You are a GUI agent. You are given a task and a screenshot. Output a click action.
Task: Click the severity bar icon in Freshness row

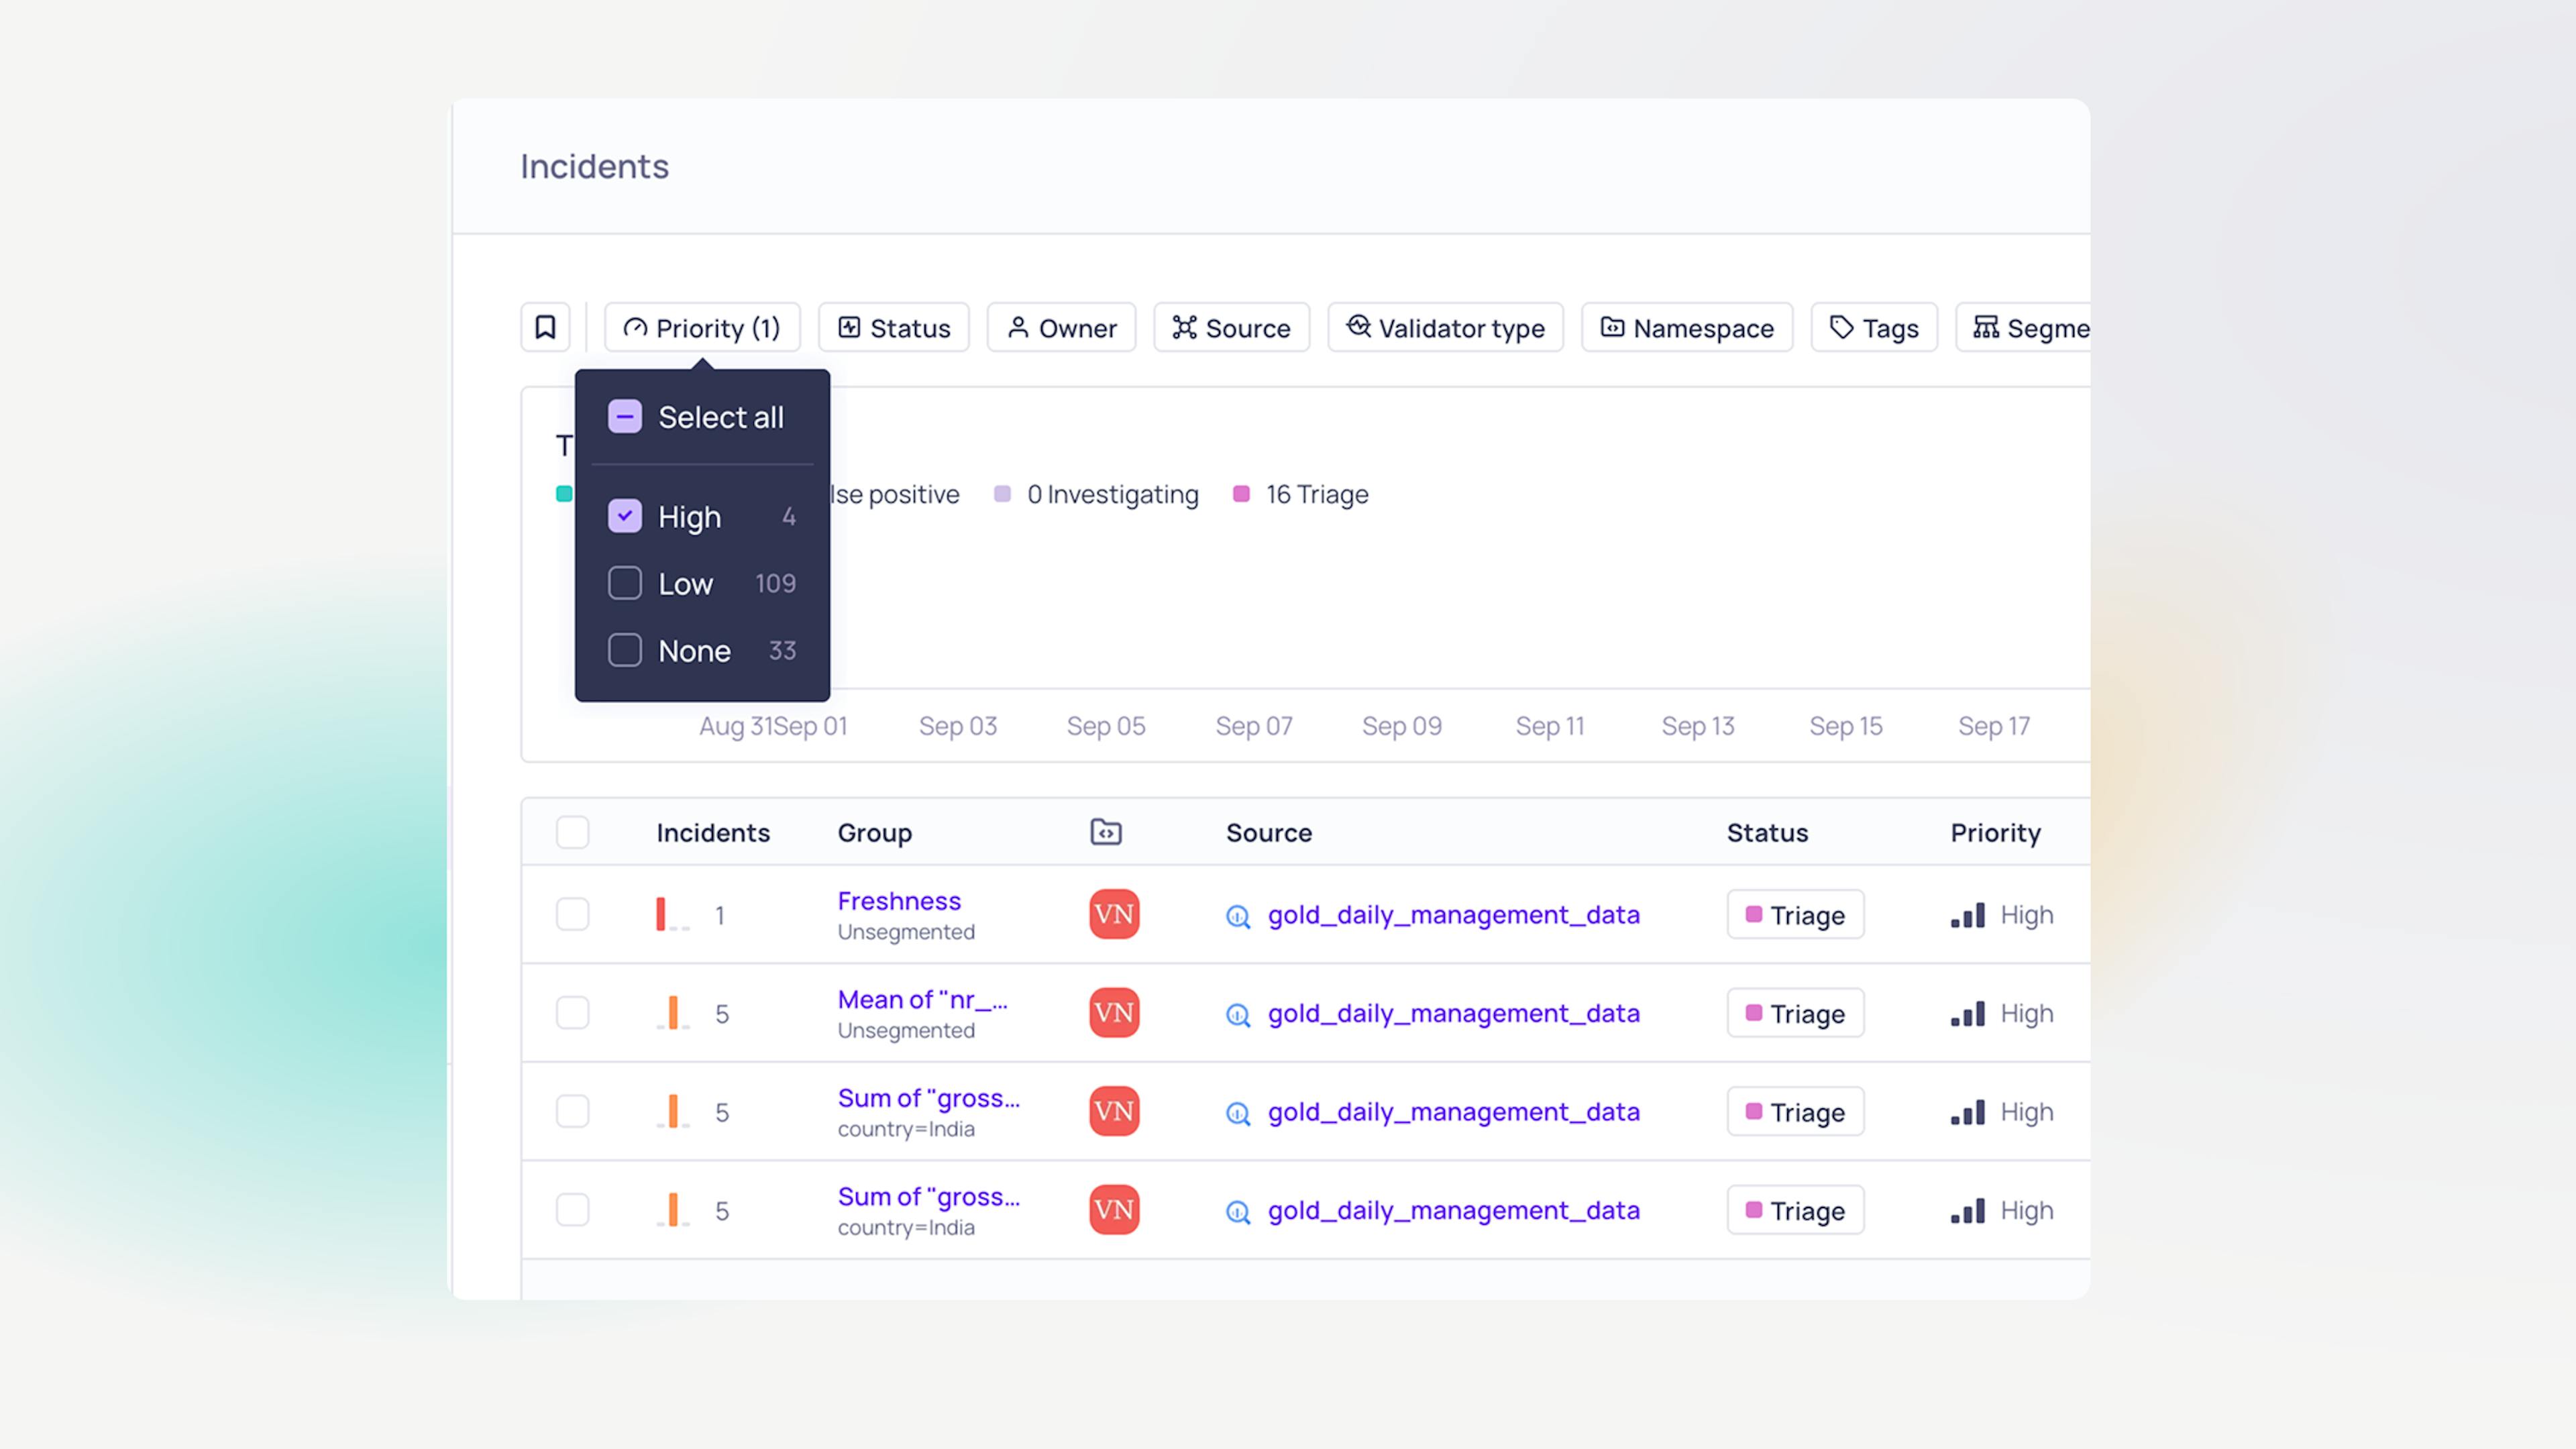click(672, 914)
